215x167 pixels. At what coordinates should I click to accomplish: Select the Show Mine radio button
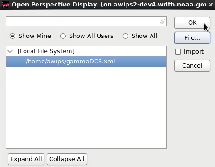(x=13, y=36)
